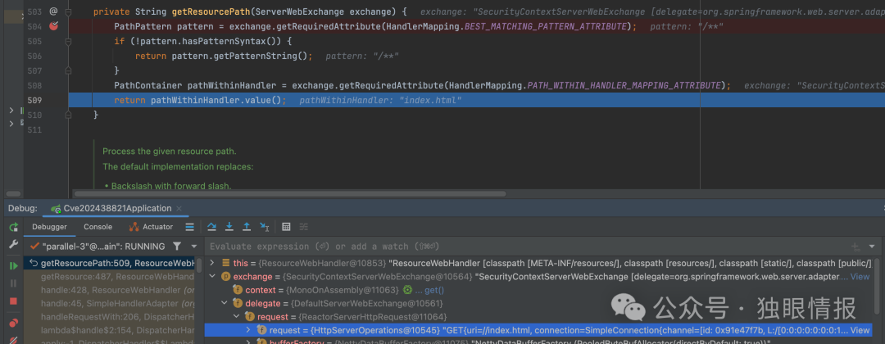Expand the 'this' ResourceWebHandler variable

click(x=212, y=263)
